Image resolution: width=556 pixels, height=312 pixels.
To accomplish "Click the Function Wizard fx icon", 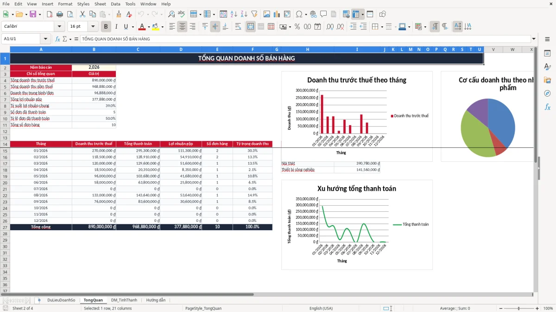I will (x=57, y=39).
